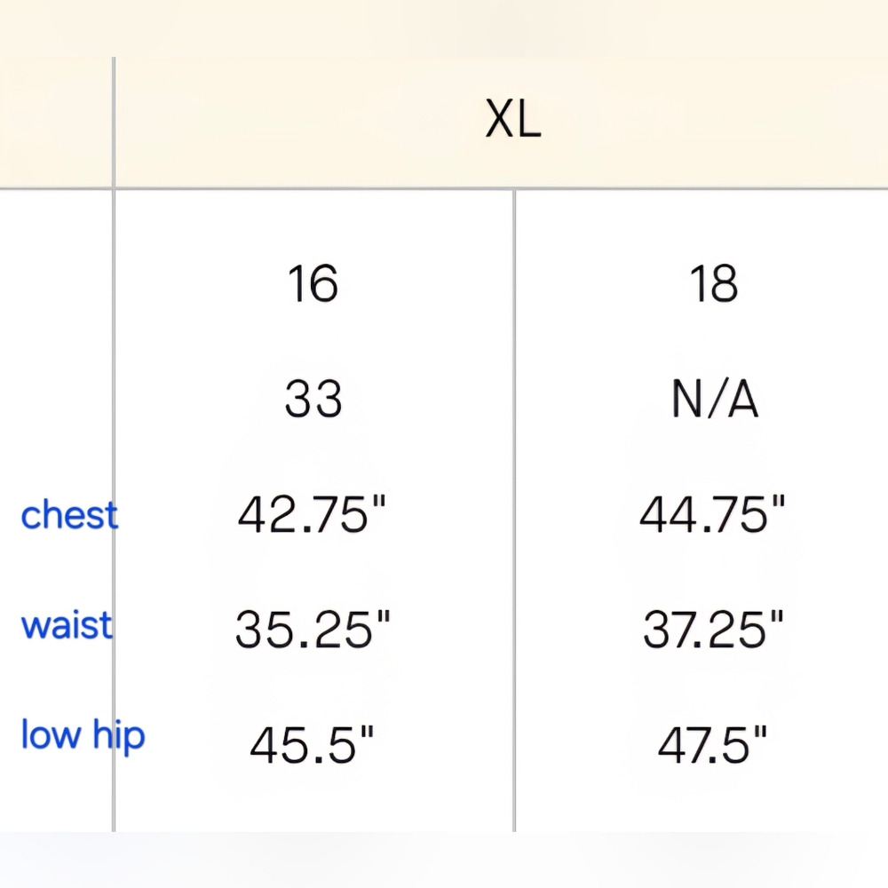Viewport: 888px width, 888px height.
Task: Open the blue "low hip" measurement link
Action: tap(83, 735)
